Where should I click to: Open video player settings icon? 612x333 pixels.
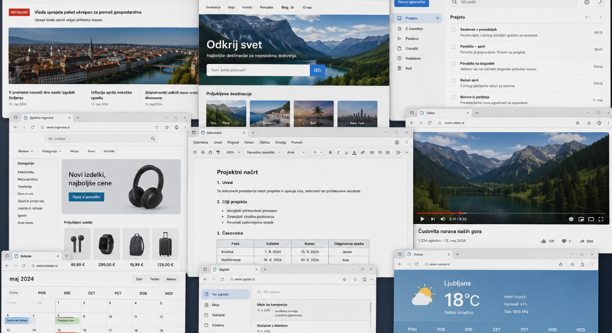coord(571,219)
